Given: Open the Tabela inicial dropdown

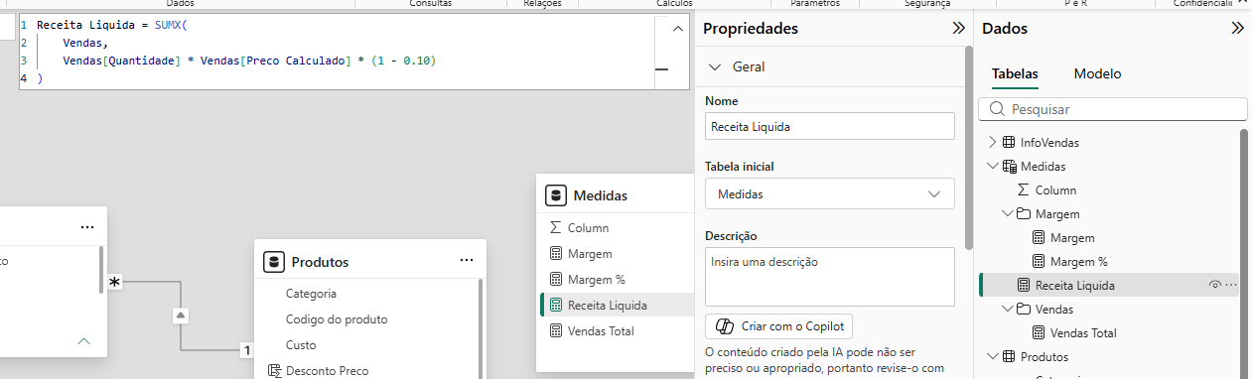Looking at the screenshot, I should pos(829,193).
